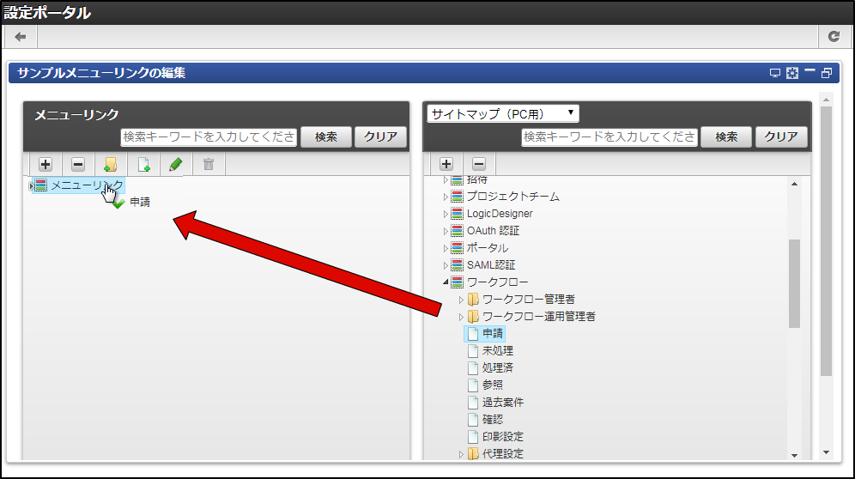Select ワークフロー管理者 folder item
This screenshot has width=855, height=479.
pos(529,300)
